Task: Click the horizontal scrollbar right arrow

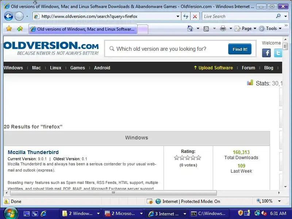Action: (x=279, y=193)
